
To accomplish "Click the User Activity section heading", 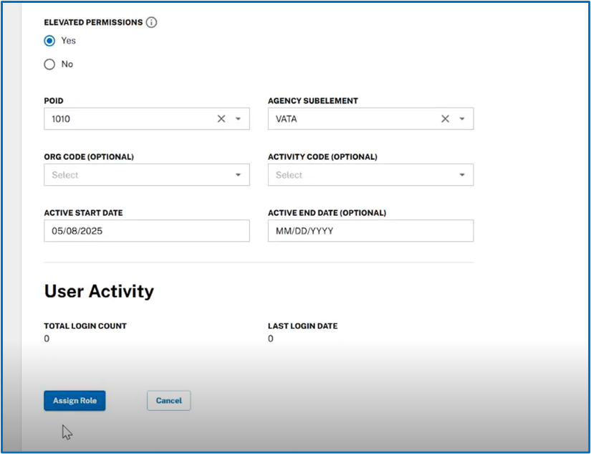I will [99, 291].
